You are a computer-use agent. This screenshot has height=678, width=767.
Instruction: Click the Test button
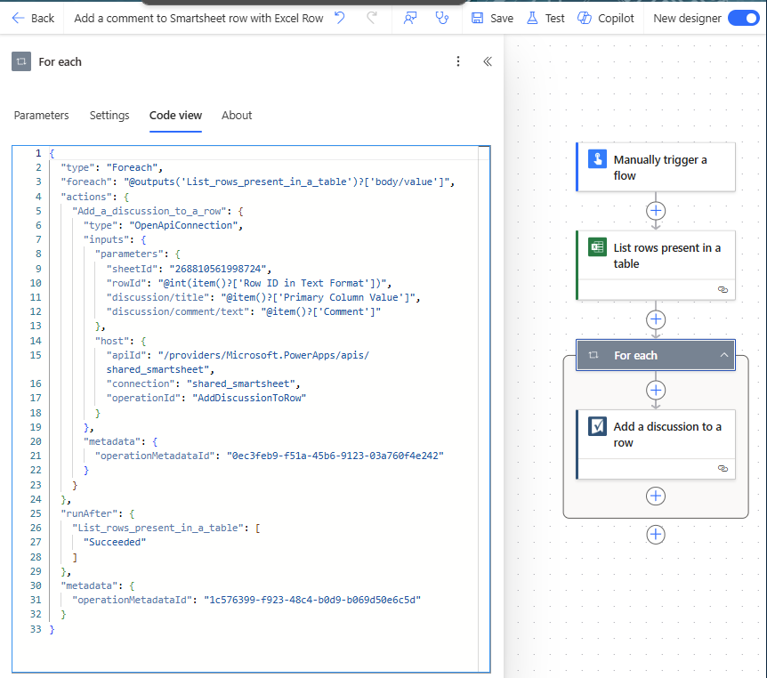click(545, 19)
